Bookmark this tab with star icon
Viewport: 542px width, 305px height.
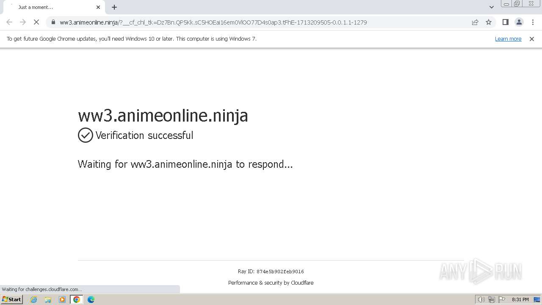pos(489,22)
